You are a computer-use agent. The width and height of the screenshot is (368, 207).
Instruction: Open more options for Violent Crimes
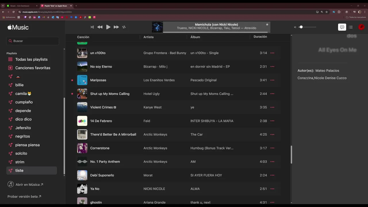[x=272, y=107]
